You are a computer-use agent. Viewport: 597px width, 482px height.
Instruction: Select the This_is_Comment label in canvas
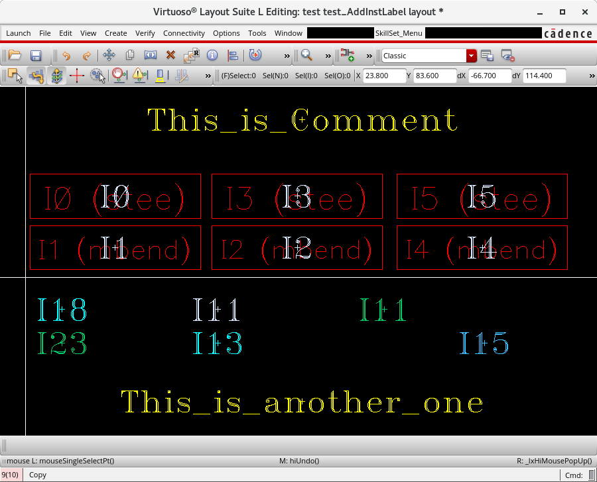pos(302,120)
